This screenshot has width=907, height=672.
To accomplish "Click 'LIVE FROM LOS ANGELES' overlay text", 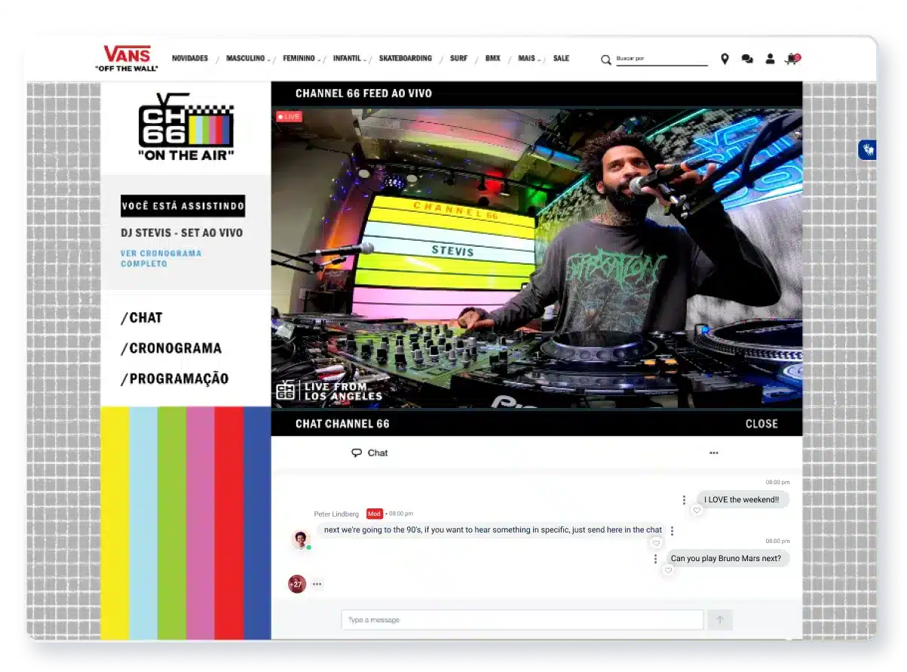I will point(343,391).
